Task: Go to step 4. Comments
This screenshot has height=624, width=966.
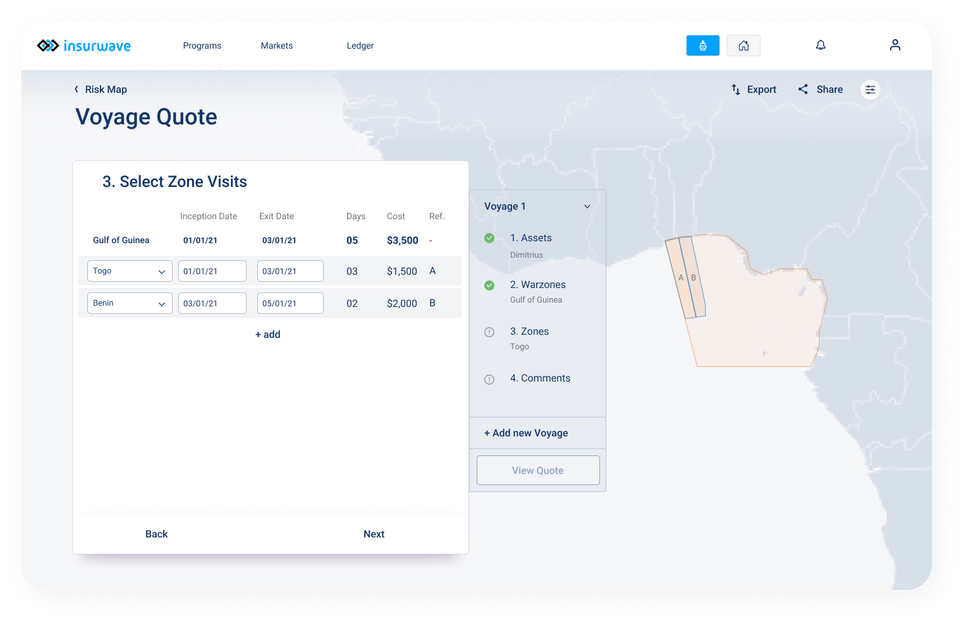Action: coord(541,378)
